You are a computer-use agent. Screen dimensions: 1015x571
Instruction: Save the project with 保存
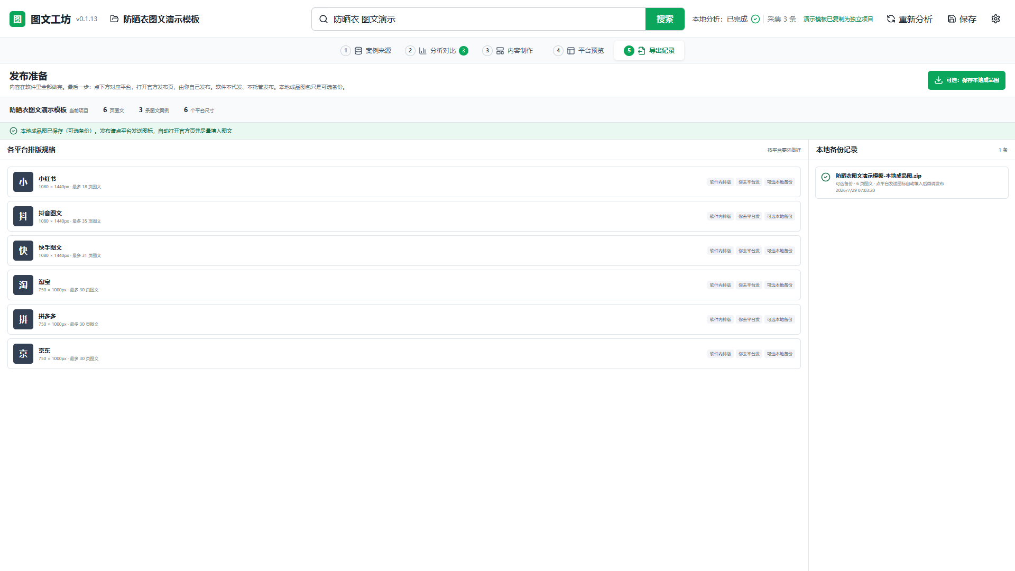(962, 19)
